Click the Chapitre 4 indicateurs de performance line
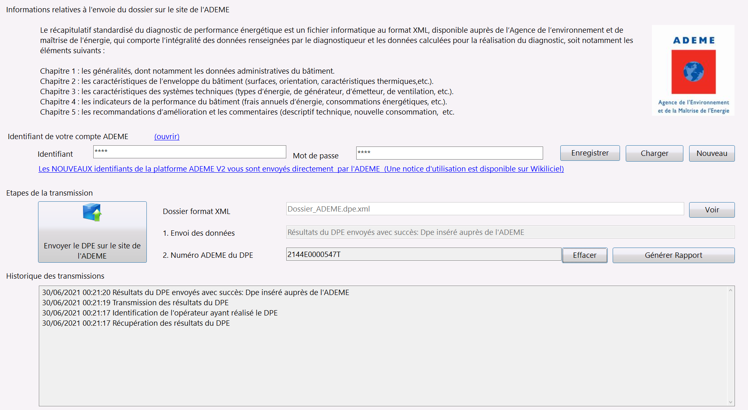 pos(243,102)
